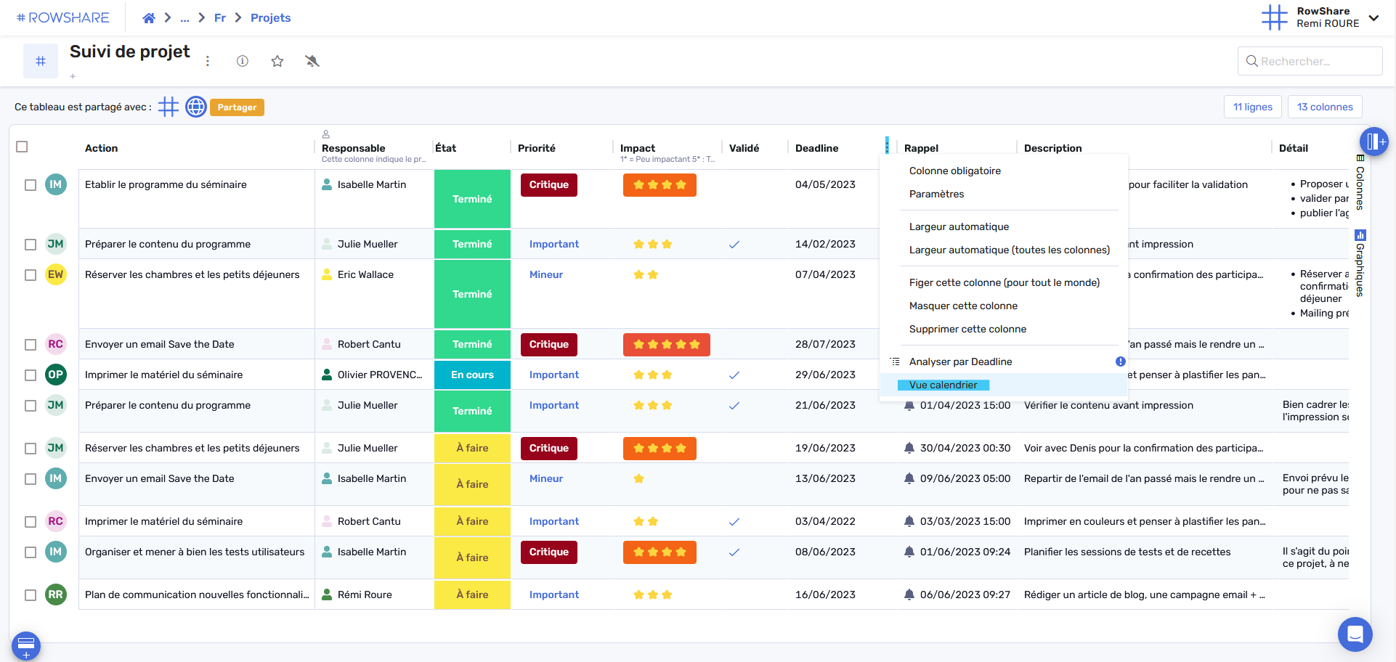
Task: Click the reminder bell for 06/06/2023 09:27
Action: [909, 594]
